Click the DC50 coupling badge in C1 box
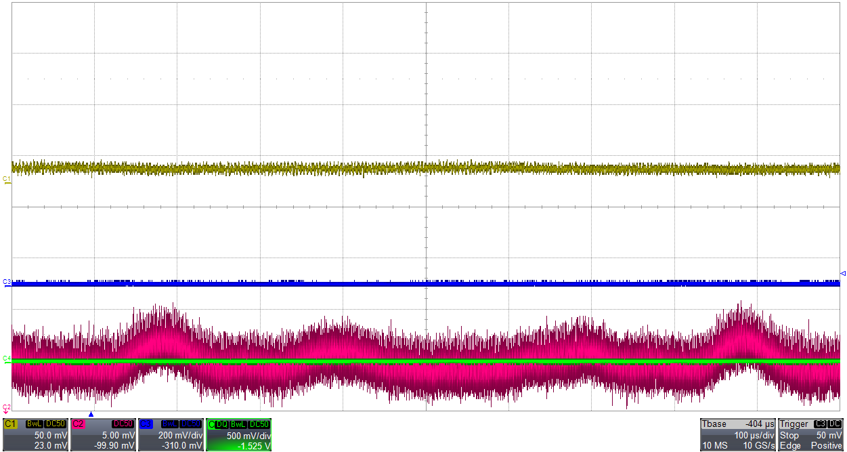This screenshot has height=452, width=847. click(55, 424)
